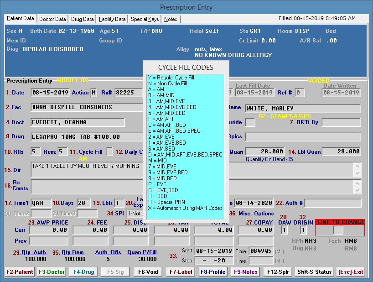Open F8-Profile
The width and height of the screenshot is (373, 282).
point(213,272)
